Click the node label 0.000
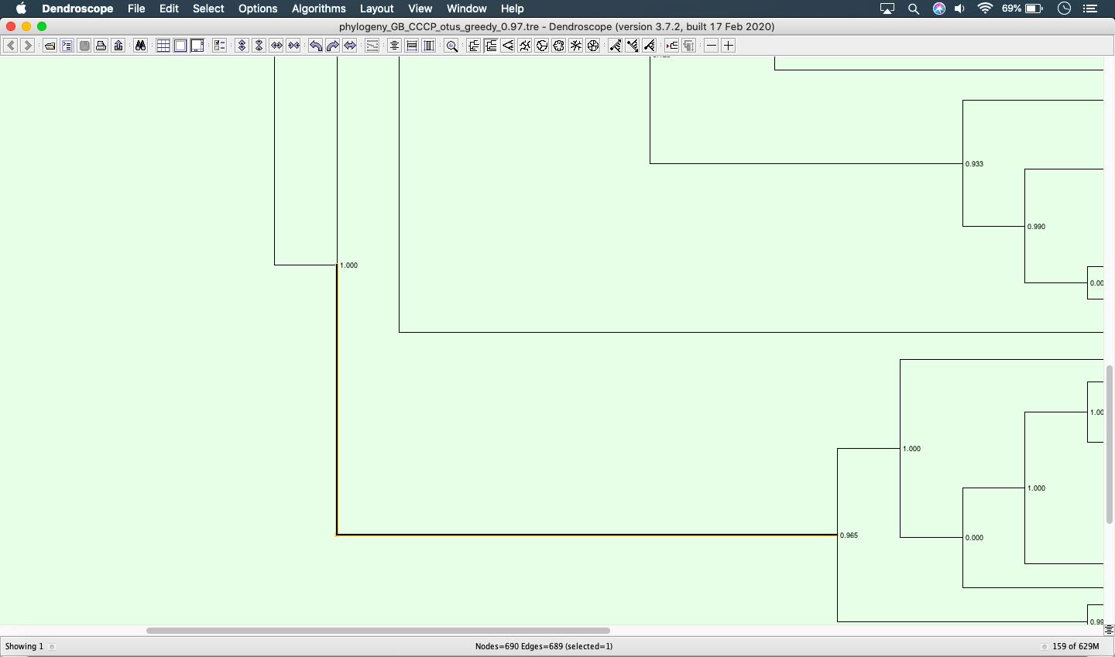This screenshot has width=1115, height=657. 974,538
